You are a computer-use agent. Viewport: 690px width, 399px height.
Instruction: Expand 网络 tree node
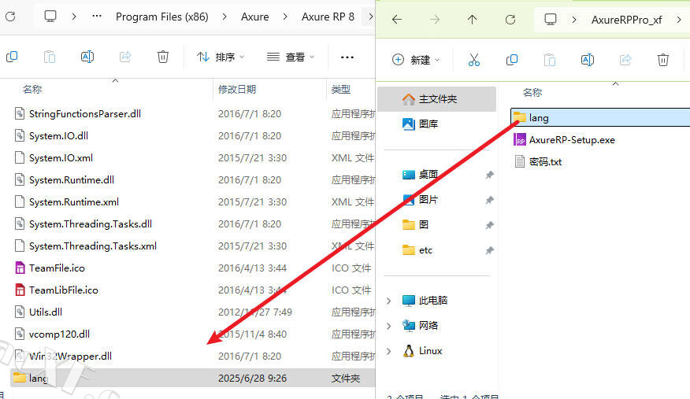point(388,326)
